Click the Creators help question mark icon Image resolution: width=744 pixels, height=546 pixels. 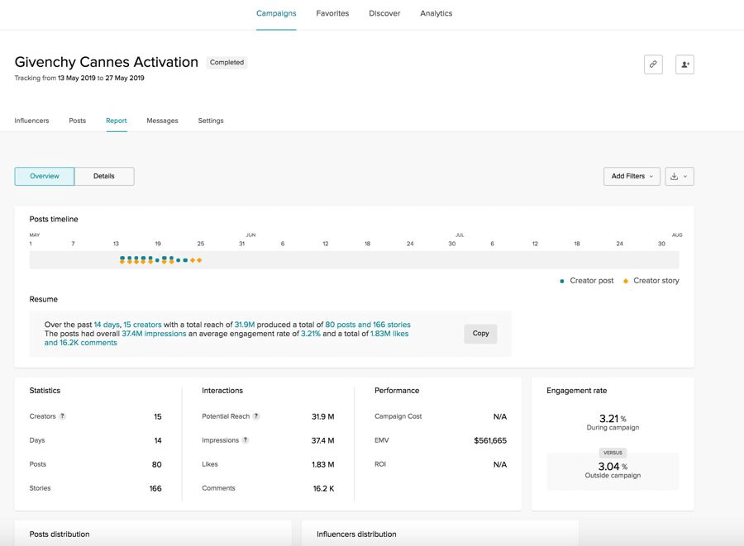point(63,416)
